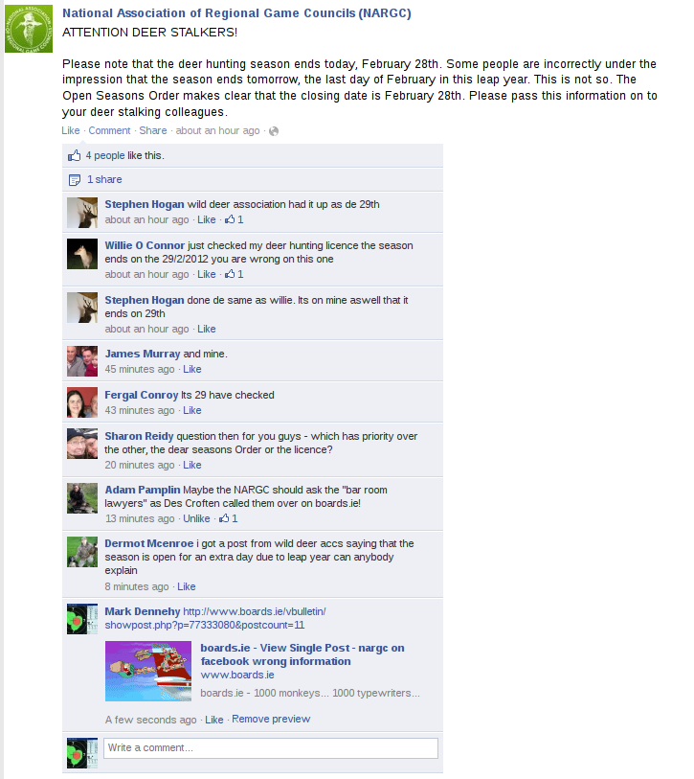Open boards.ie 'View Single Post' link title
This screenshot has height=779, width=694.
(302, 654)
